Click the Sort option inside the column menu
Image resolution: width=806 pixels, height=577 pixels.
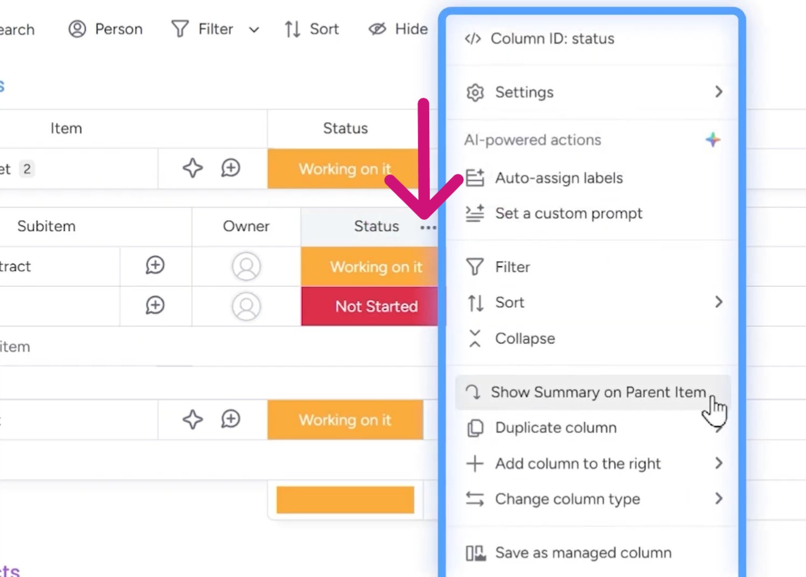click(509, 302)
